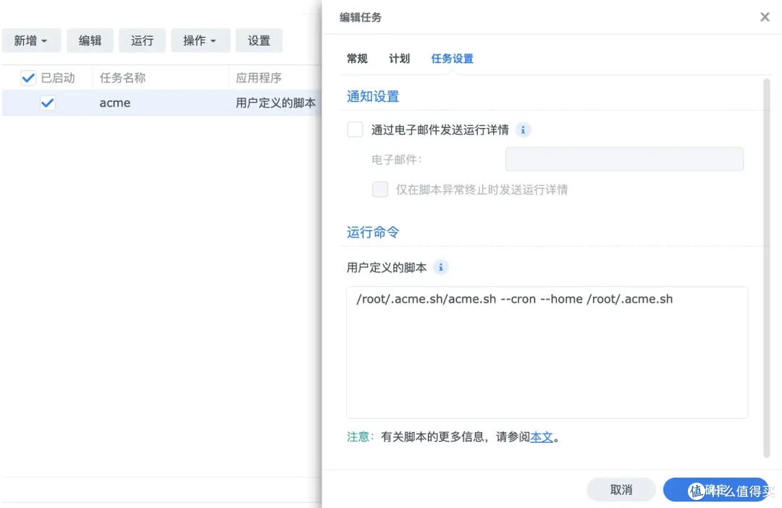Click info icon beside user-defined script label
Image resolution: width=782 pixels, height=508 pixels.
(440, 268)
